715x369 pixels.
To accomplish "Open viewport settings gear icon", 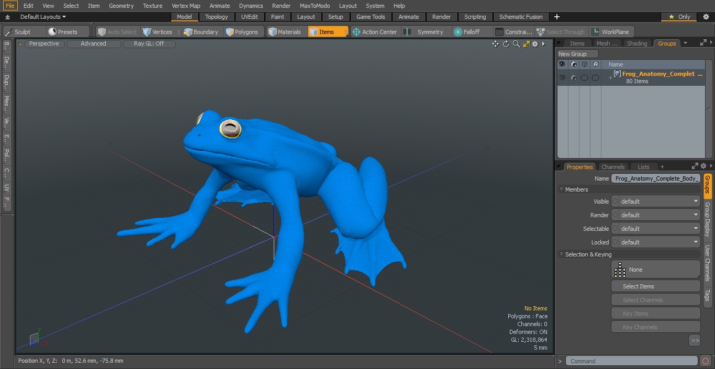I will (535, 44).
